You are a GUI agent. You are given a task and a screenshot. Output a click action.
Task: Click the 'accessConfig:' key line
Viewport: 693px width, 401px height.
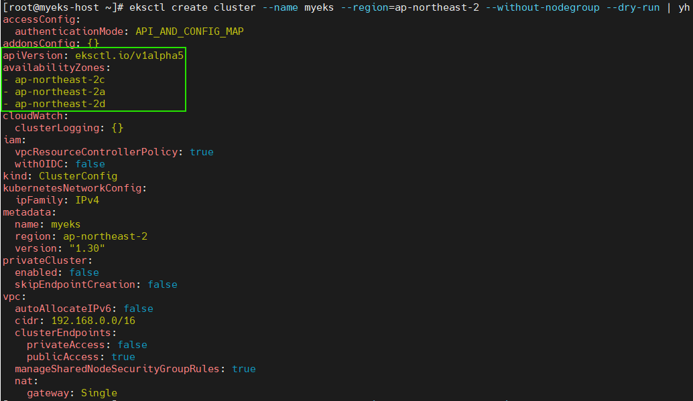[x=42, y=19]
